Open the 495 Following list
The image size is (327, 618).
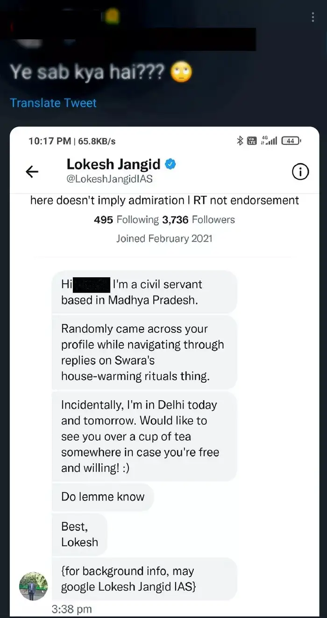tap(127, 220)
